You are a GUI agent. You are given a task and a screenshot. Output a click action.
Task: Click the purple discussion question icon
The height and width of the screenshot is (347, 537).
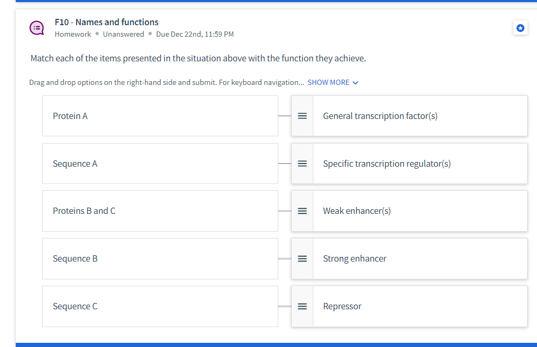pyautogui.click(x=37, y=28)
